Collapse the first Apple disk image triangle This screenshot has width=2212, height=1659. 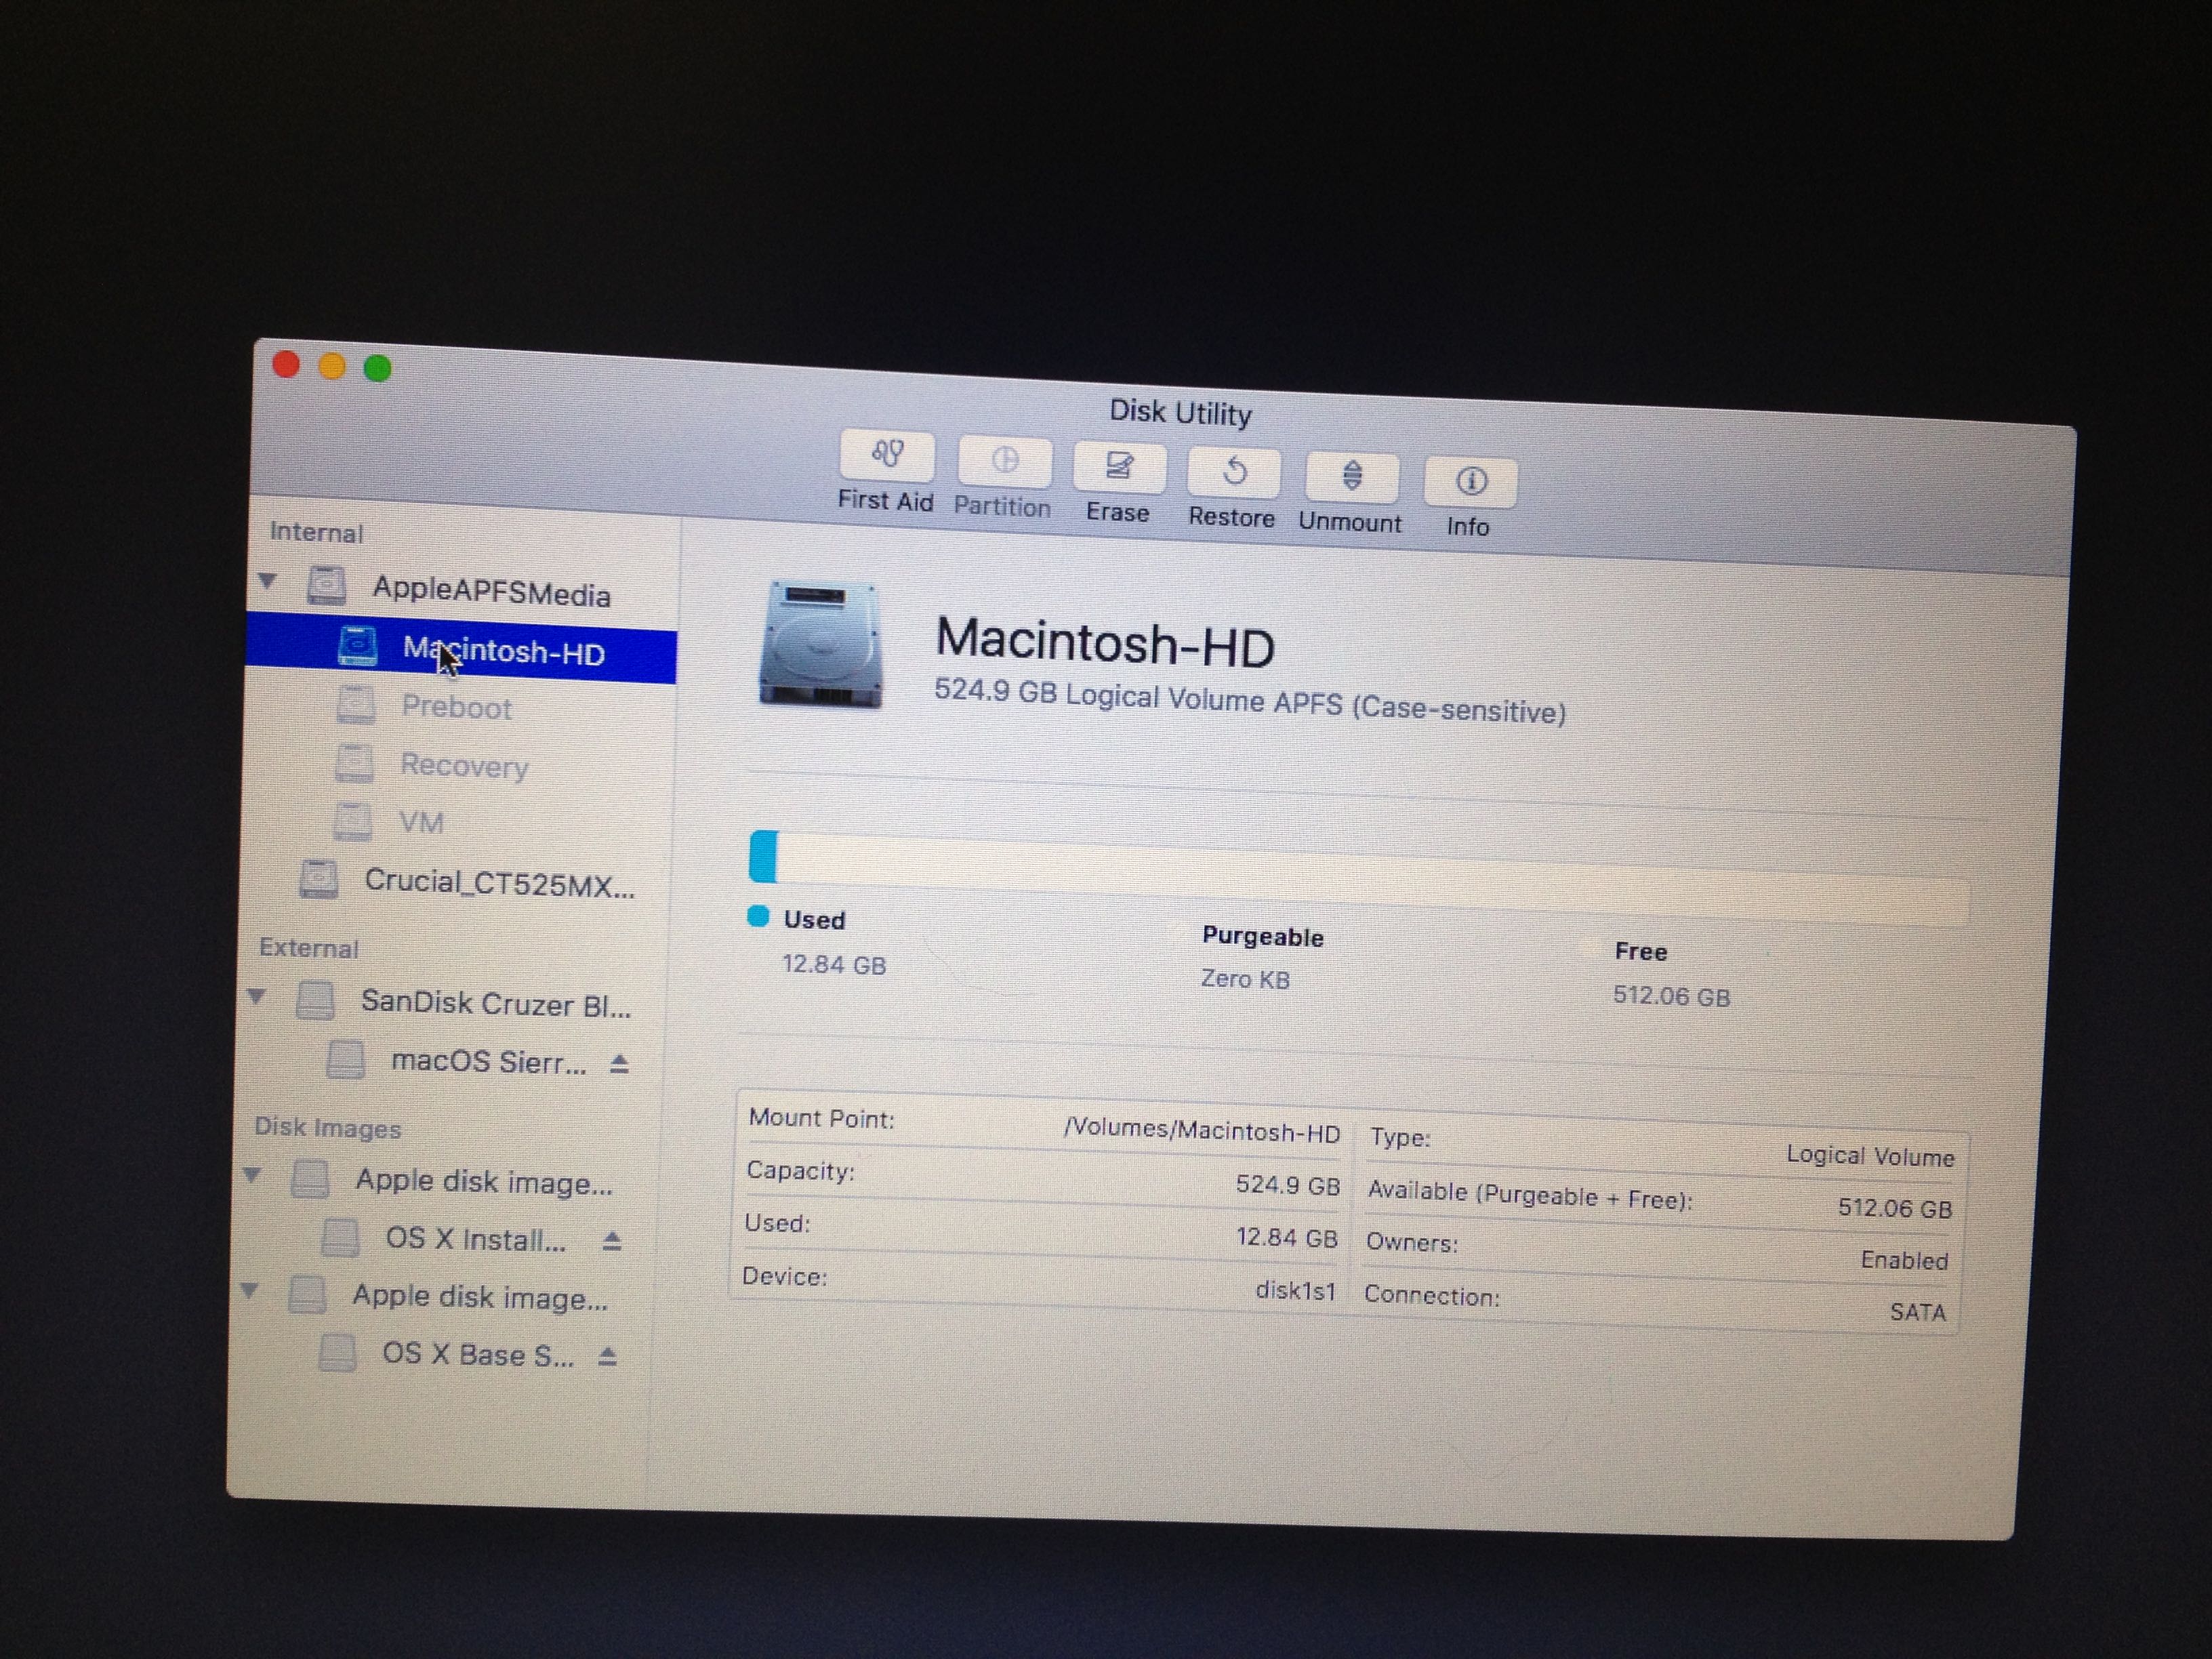[x=252, y=1174]
